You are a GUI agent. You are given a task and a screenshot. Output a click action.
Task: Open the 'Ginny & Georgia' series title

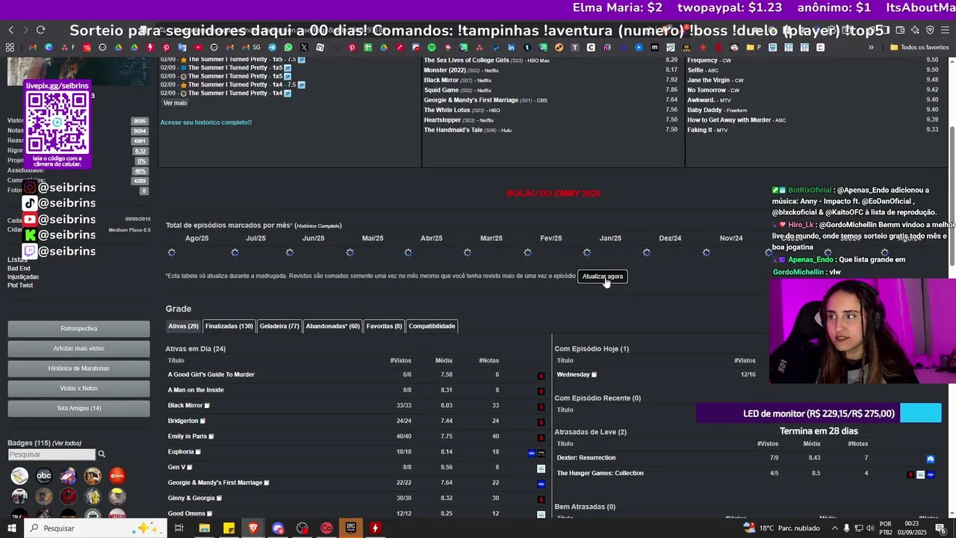coord(191,498)
